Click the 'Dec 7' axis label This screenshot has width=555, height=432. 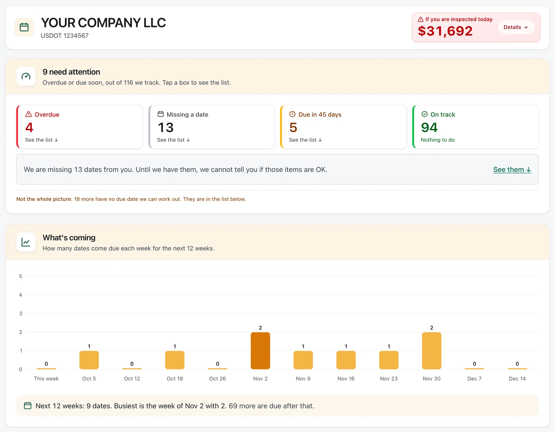pyautogui.click(x=475, y=379)
